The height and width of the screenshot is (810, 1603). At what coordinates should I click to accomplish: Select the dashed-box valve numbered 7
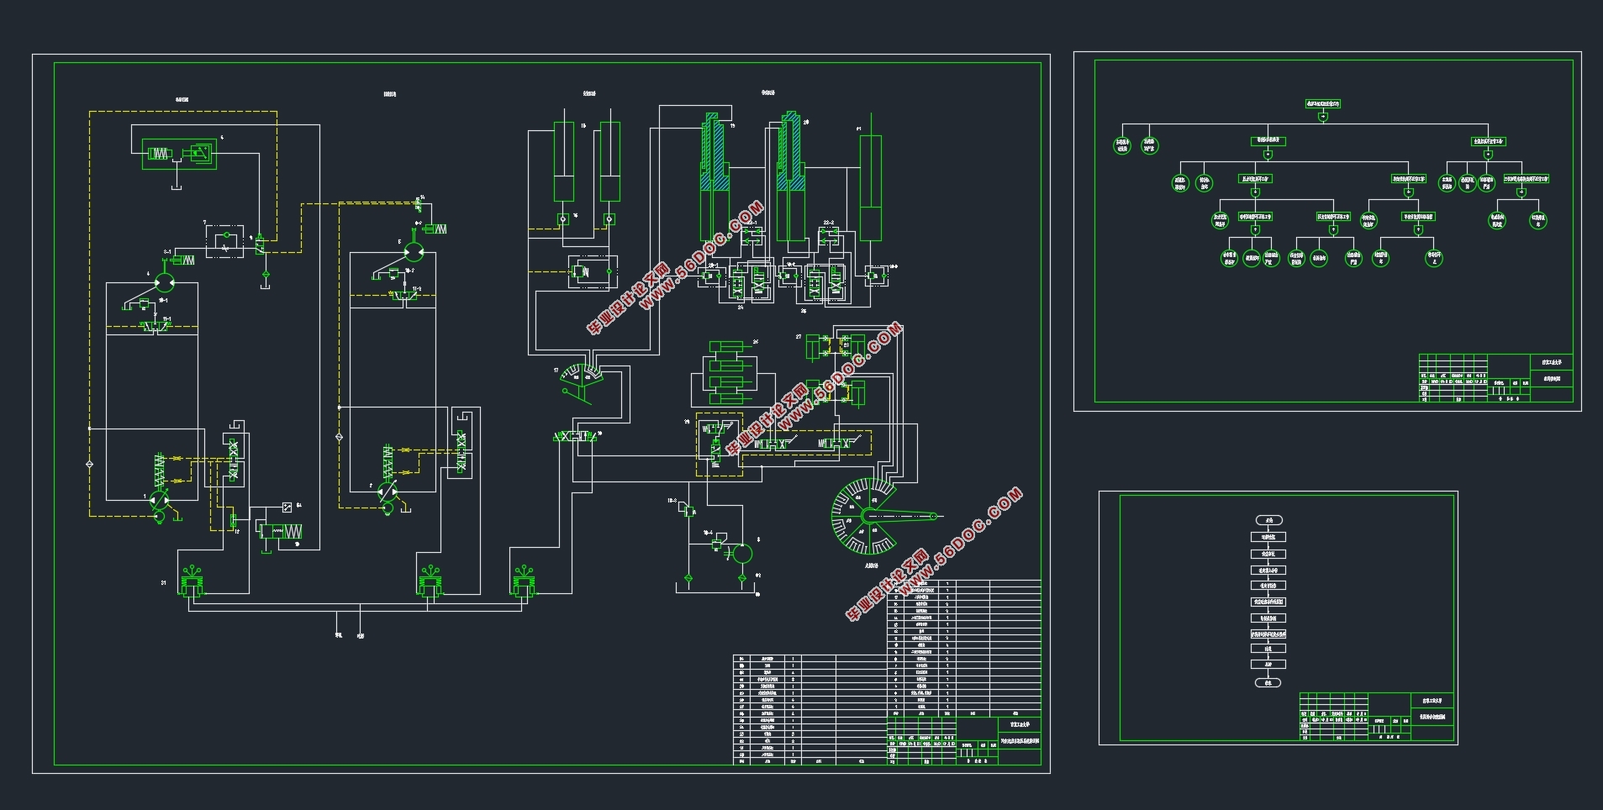click(224, 241)
